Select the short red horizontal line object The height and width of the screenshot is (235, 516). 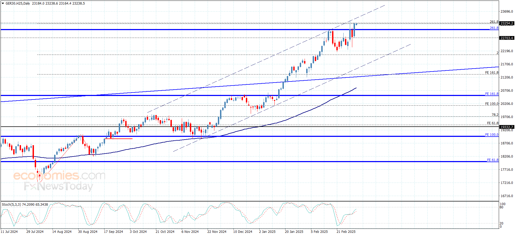point(118,139)
